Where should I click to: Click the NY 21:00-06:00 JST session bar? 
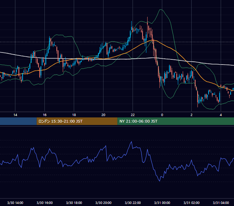[x=175, y=121]
